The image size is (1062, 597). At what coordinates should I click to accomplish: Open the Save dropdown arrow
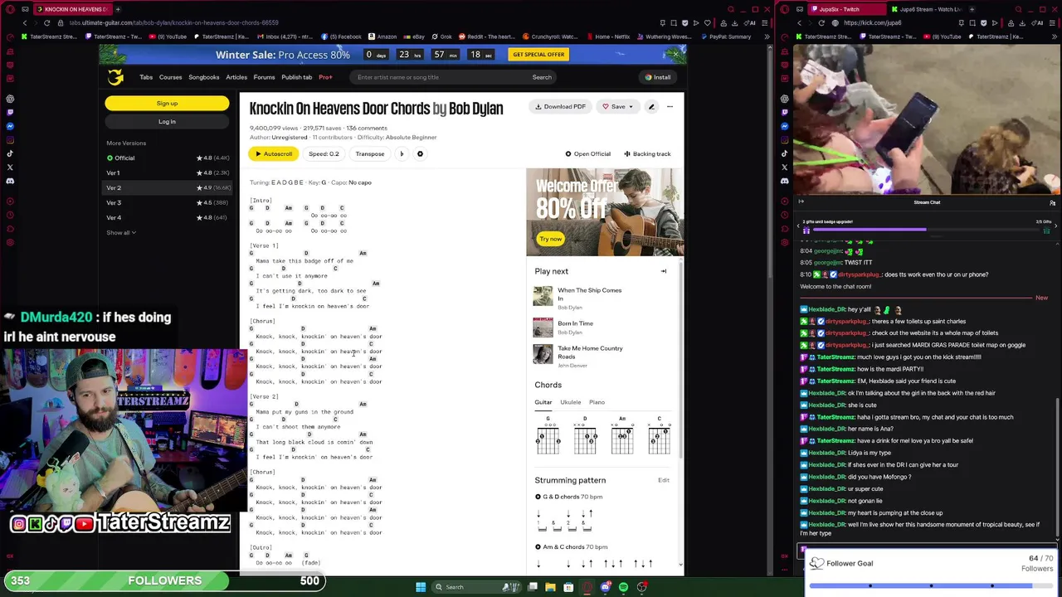[x=631, y=106]
